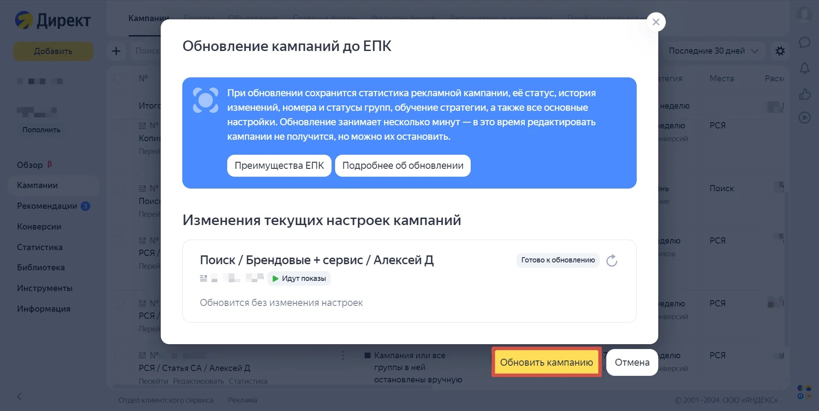This screenshot has height=411, width=819.
Task: Click campaign title Поиск / Брендовые + сервис
Action: 317,260
